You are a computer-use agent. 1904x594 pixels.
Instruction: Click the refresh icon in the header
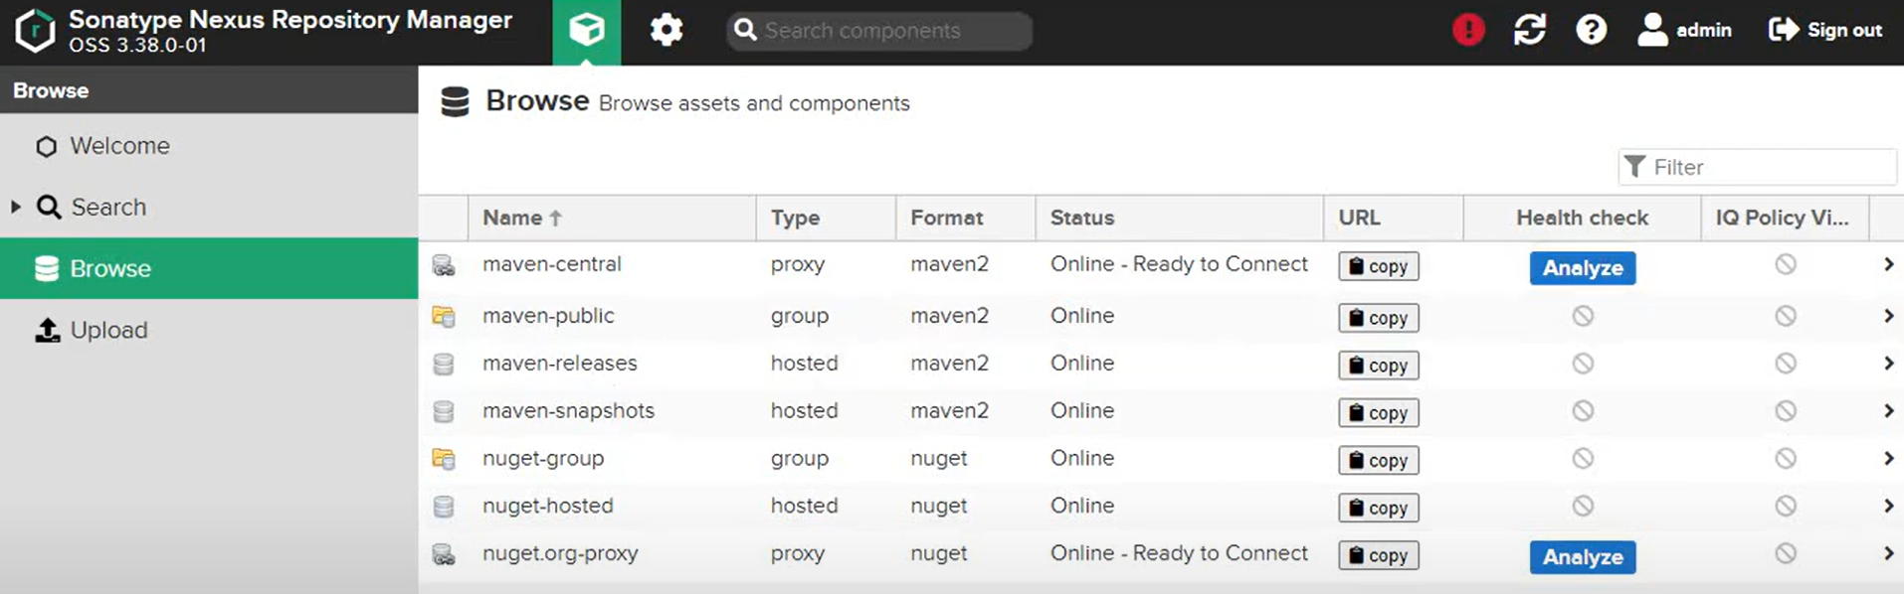point(1530,30)
